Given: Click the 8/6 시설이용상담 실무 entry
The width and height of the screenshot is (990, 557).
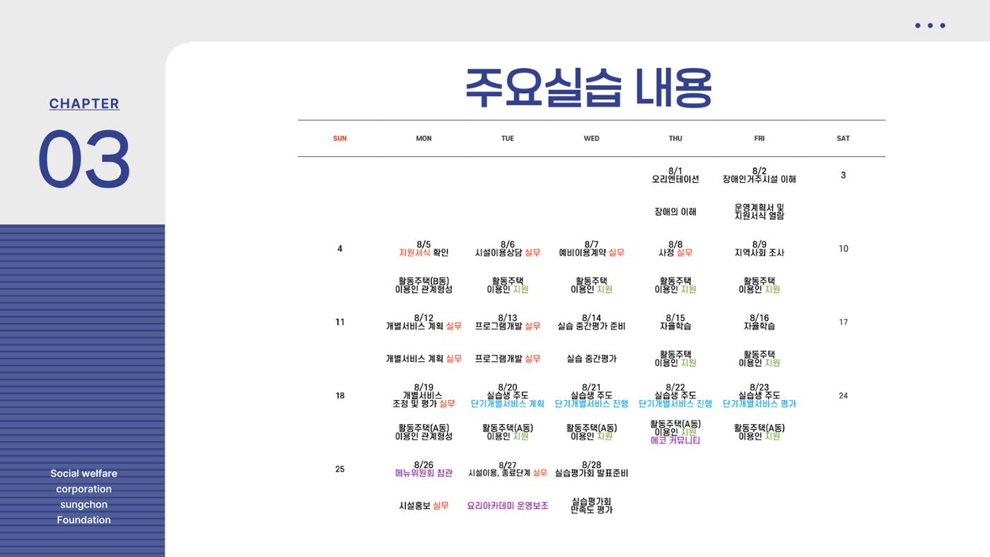Looking at the screenshot, I should (x=508, y=249).
